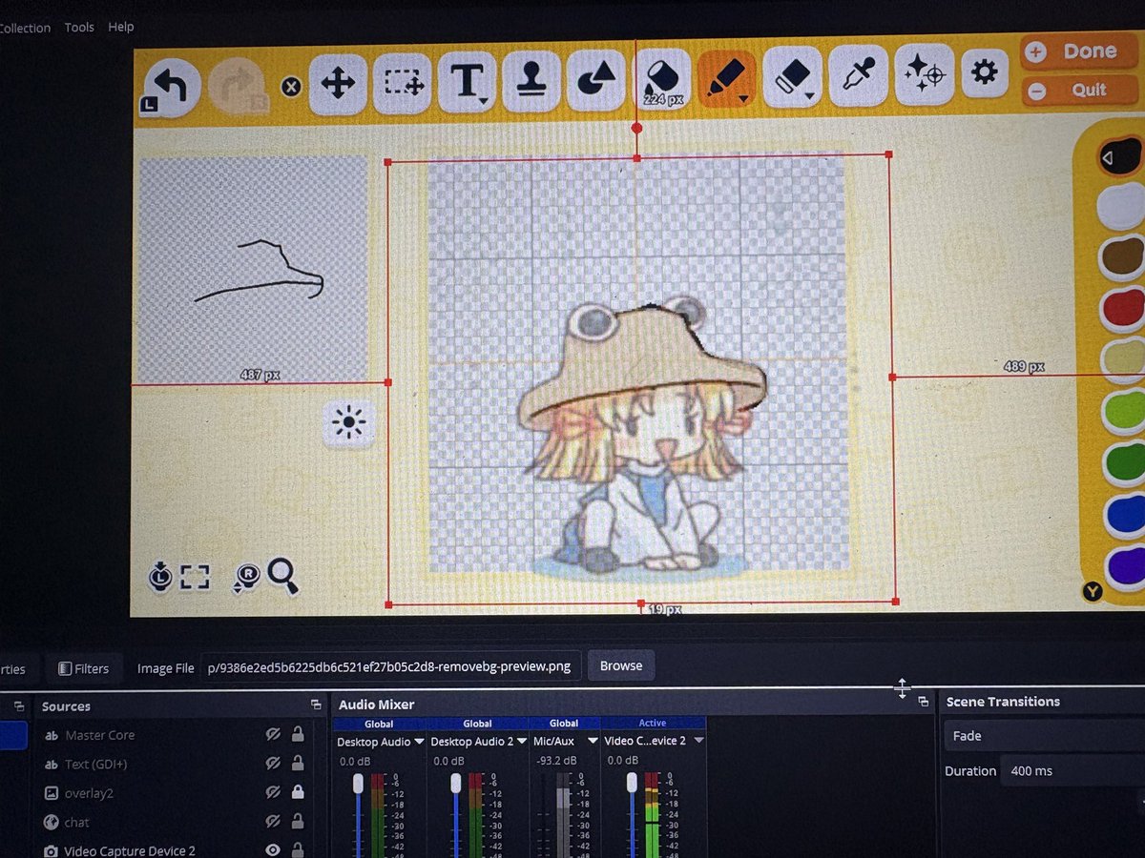The image size is (1145, 858).
Task: Open the Fade scene transition dropdown
Action: [x=1044, y=736]
